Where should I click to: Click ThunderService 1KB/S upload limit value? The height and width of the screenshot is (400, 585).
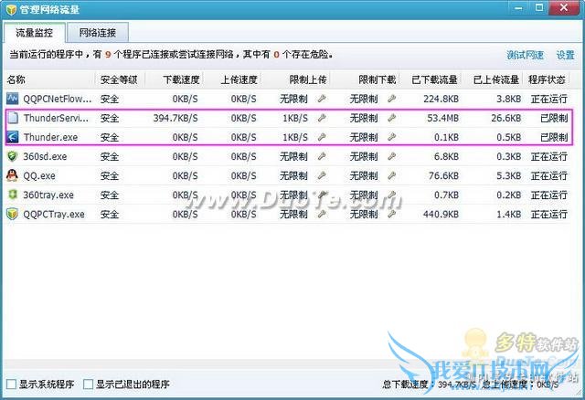(294, 118)
